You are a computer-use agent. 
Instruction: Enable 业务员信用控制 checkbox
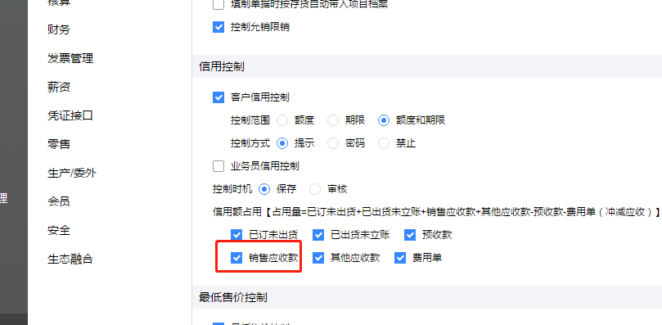pos(218,166)
